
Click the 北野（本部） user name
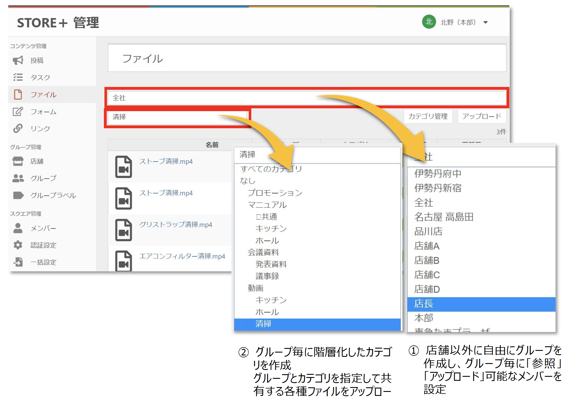pyautogui.click(x=458, y=22)
